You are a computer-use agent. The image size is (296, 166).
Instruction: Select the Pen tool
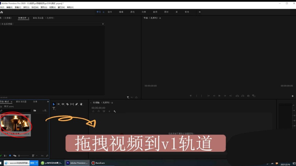[x=77, y=104]
